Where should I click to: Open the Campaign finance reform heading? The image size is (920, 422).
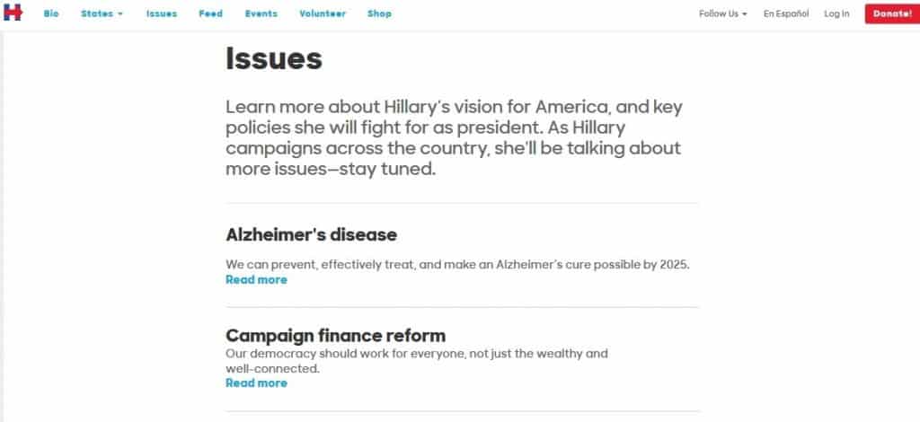pyautogui.click(x=335, y=336)
